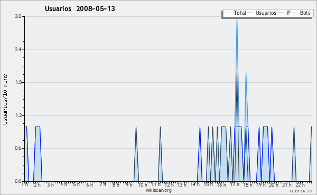Click the '17 h' x-axis label

pos(235,184)
